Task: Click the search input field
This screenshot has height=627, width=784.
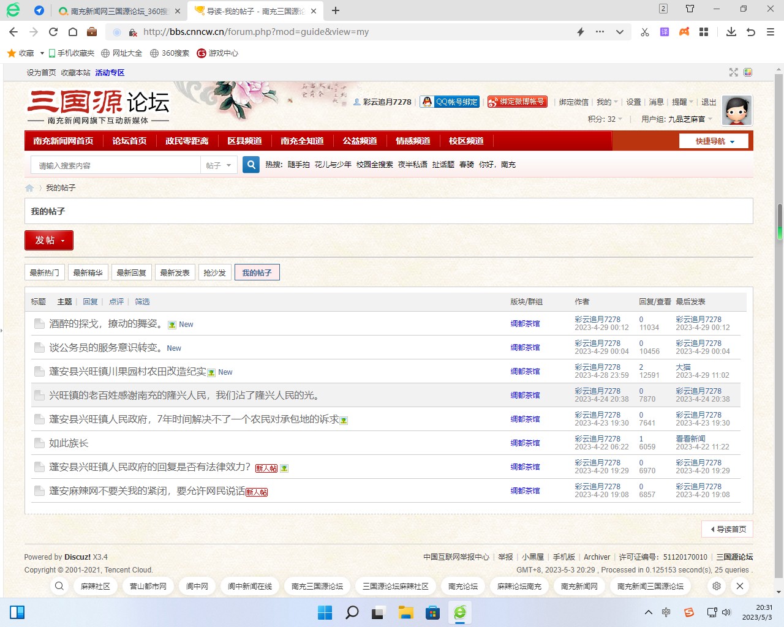Action: click(x=116, y=165)
